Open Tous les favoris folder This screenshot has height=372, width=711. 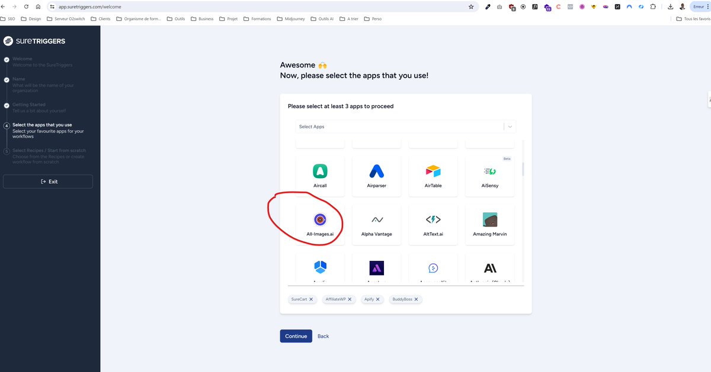click(x=693, y=19)
